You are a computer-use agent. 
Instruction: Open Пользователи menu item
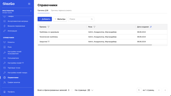pyautogui.click(x=13, y=58)
